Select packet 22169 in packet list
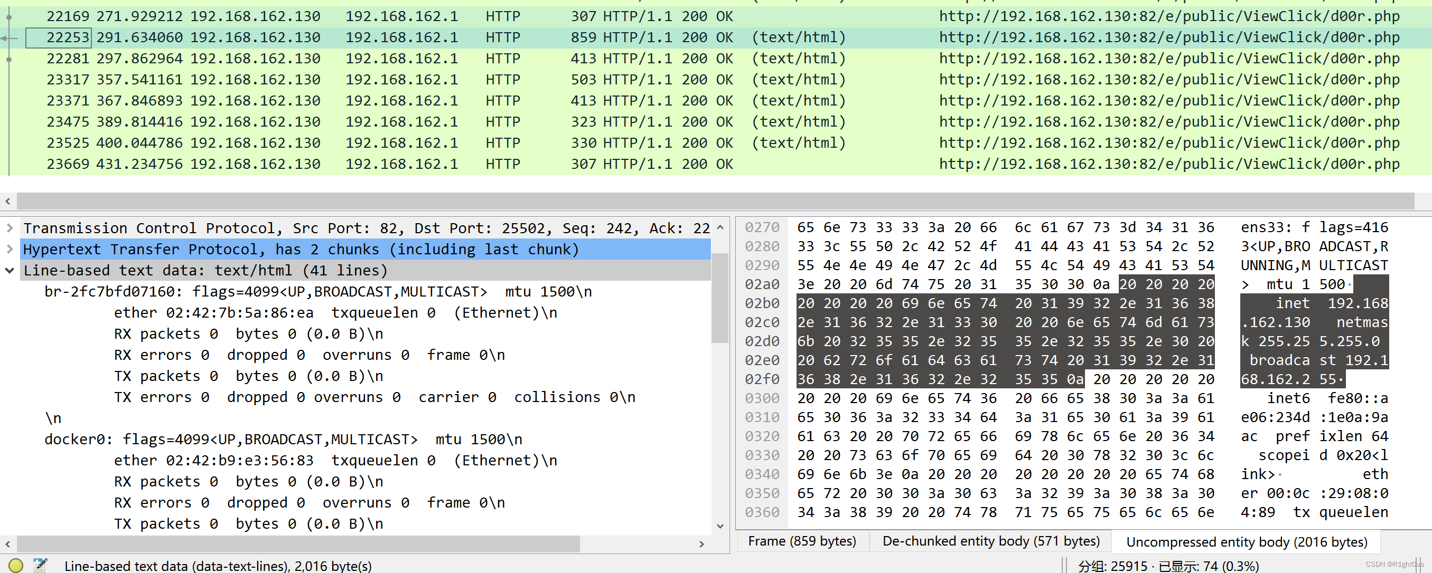This screenshot has height=573, width=1432. coord(716,16)
